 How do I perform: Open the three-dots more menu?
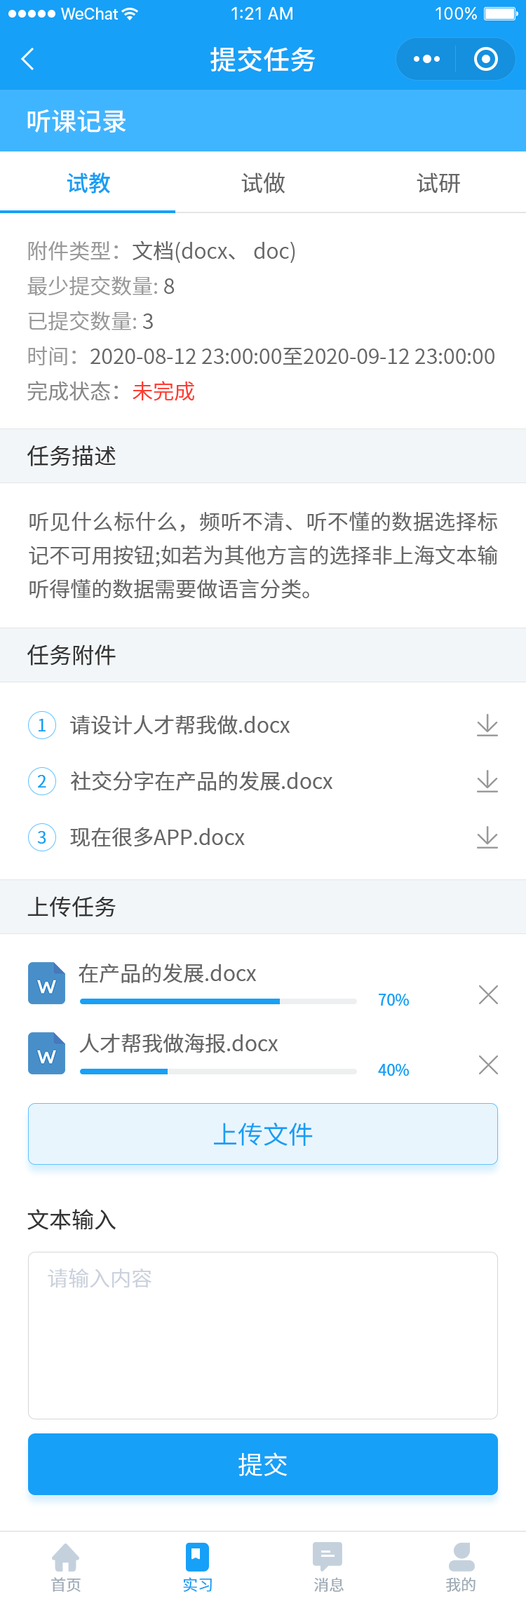(426, 59)
